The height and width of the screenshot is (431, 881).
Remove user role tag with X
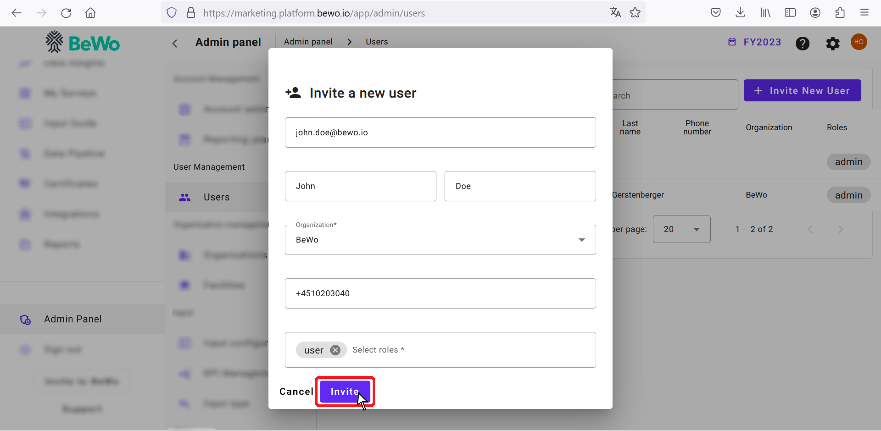(336, 350)
